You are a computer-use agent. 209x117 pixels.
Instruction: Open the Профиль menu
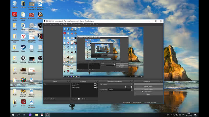point(66,24)
